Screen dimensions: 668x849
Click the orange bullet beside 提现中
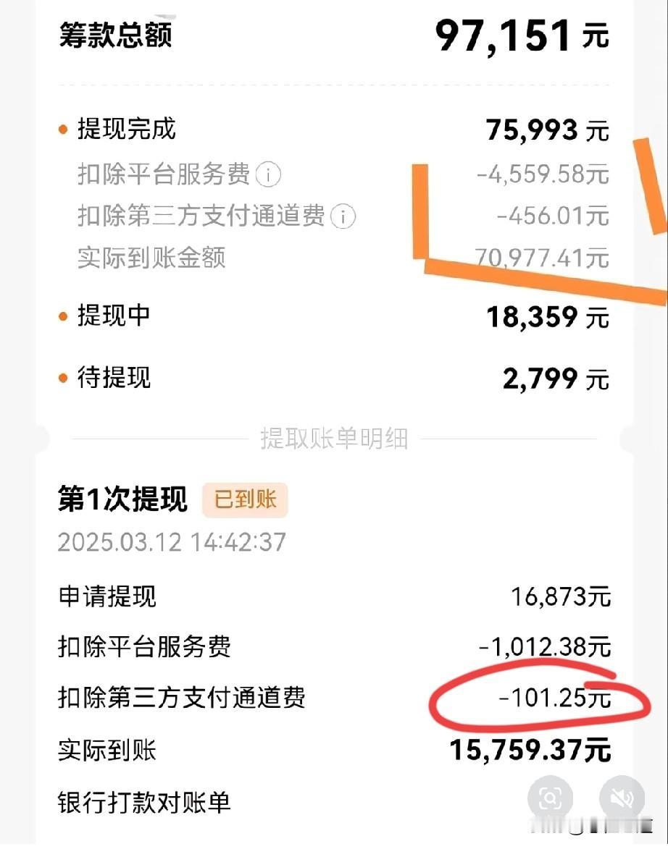[x=64, y=316]
